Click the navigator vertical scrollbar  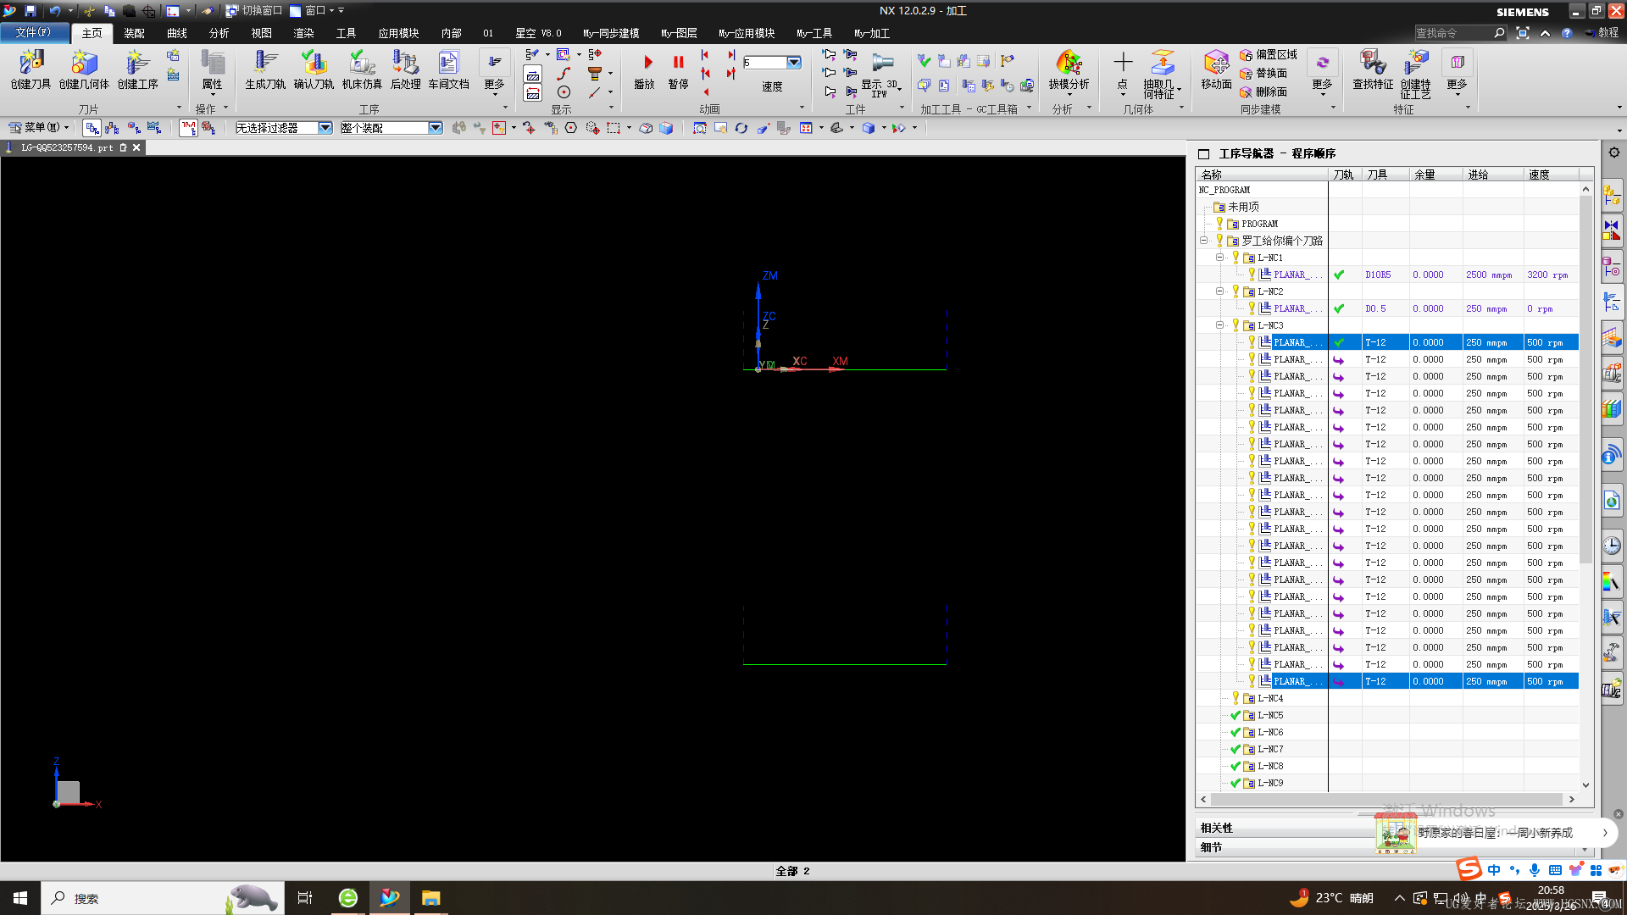[1585, 381]
